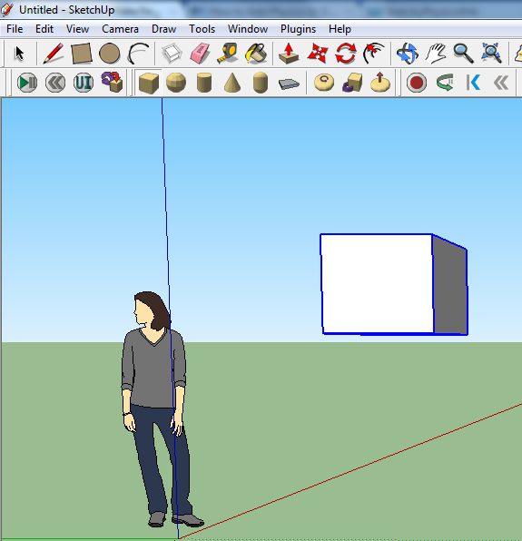Select the Rectangle tool
The height and width of the screenshot is (541, 522).
82,54
